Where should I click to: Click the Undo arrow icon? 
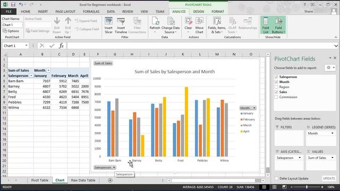pos(21,4)
